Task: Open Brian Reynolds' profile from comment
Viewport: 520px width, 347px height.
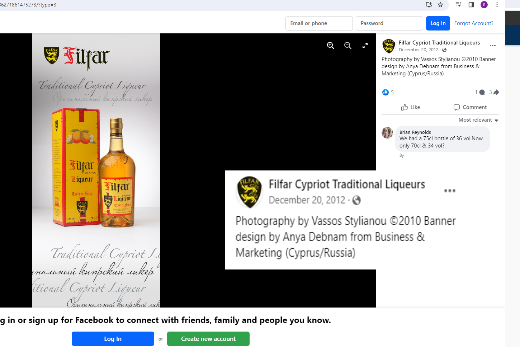Action: pyautogui.click(x=415, y=132)
